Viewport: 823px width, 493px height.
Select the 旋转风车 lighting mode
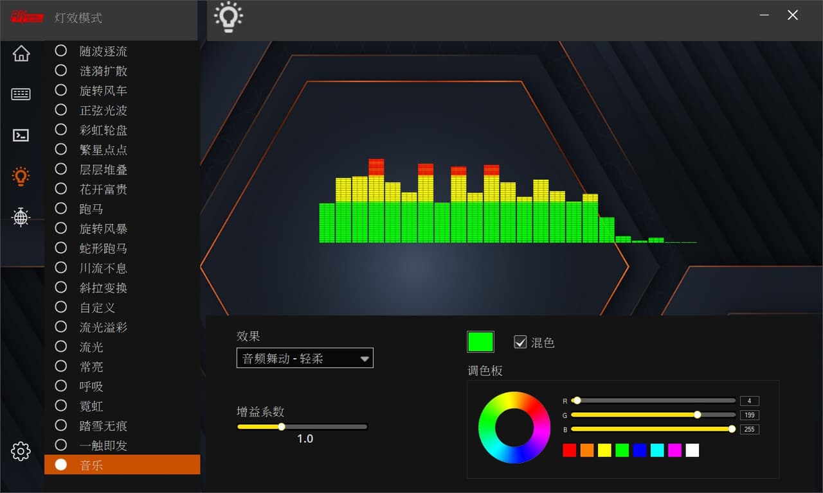[x=122, y=91]
